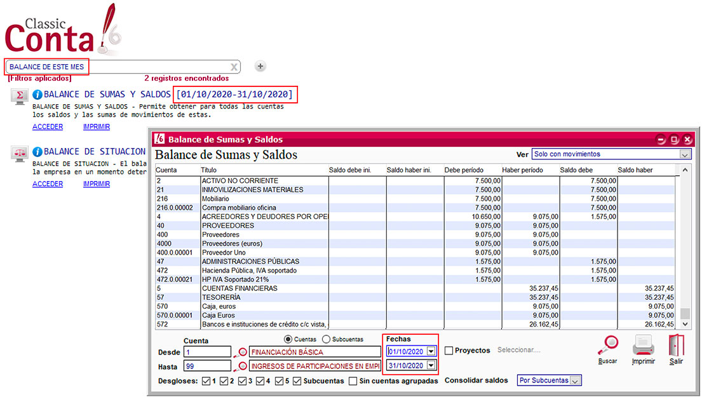Viewport: 702px width, 397px height.
Task: Click the Desde account number field
Action: coord(207,353)
